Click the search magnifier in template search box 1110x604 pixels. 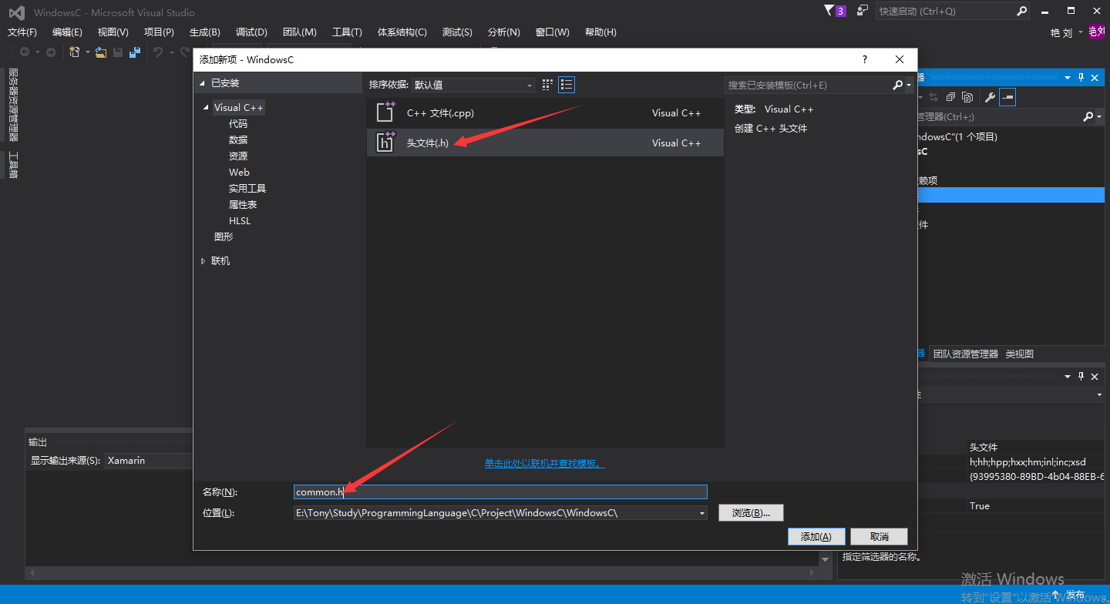click(x=897, y=85)
